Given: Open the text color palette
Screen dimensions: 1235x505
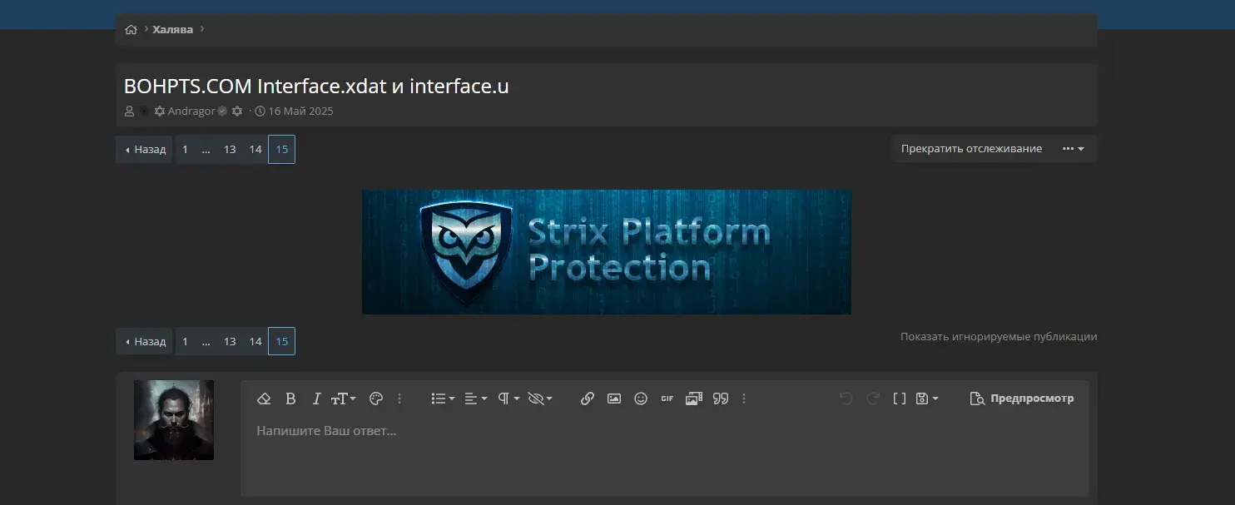Looking at the screenshot, I should 375,399.
